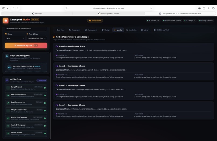Click the Roll Premise button

point(95,21)
